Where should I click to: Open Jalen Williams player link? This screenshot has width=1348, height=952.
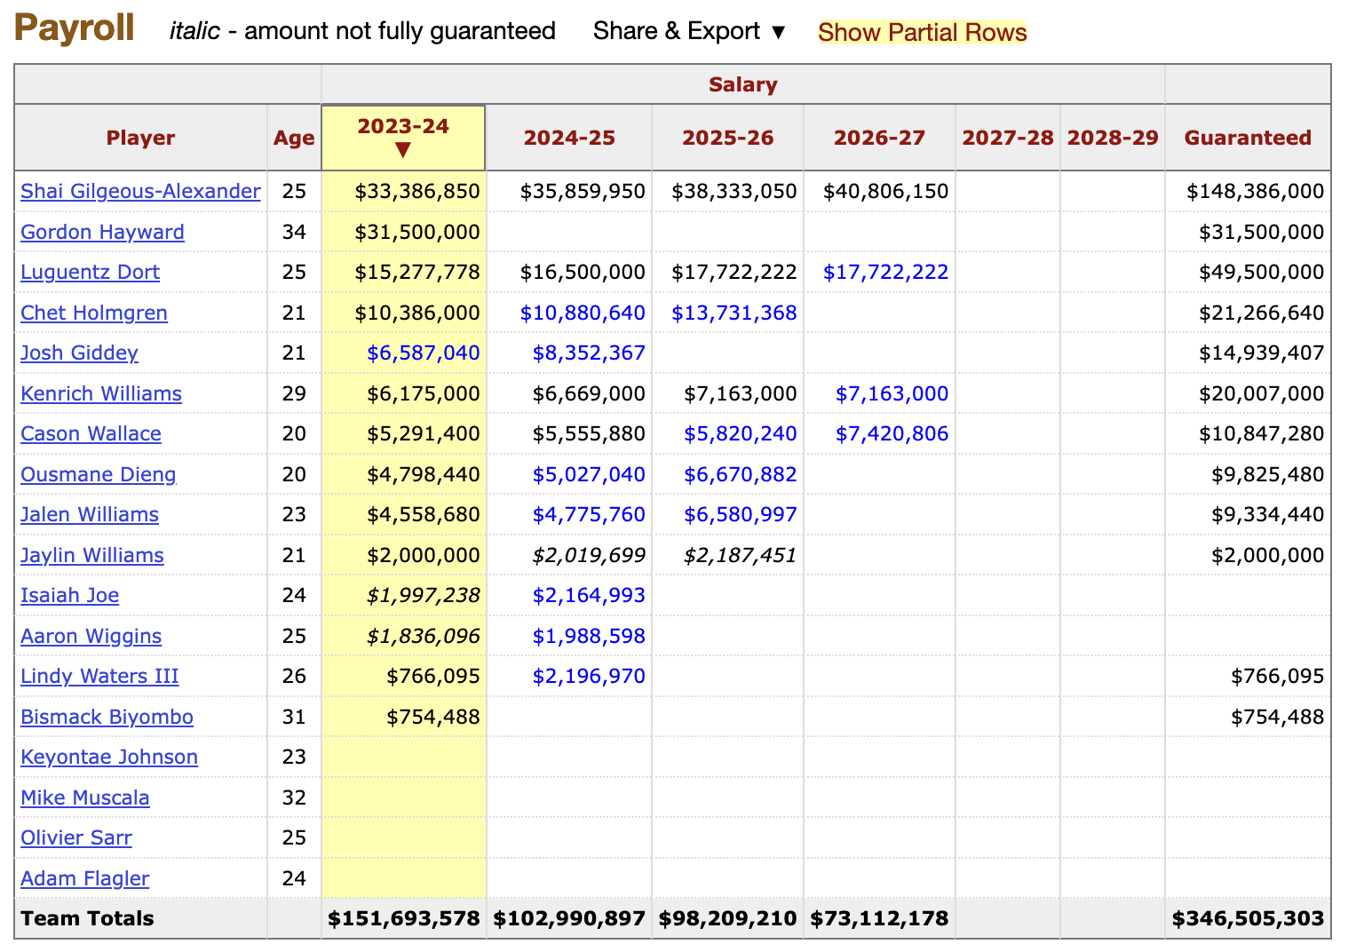pyautogui.click(x=89, y=514)
